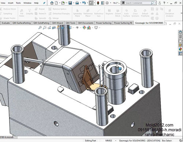
Task: Open the Search Commands dropdown arrow
Action: [156, 3]
